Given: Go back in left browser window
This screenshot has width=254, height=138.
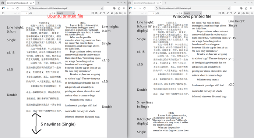Looking at the screenshot, I should click(8, 8).
